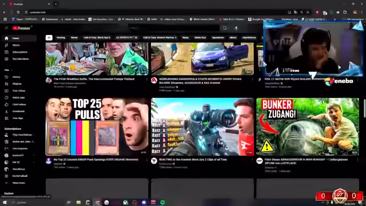Screen dimensions: 366x206
Task: Open browser extensions puzzle icon
Action: pos(345,12)
